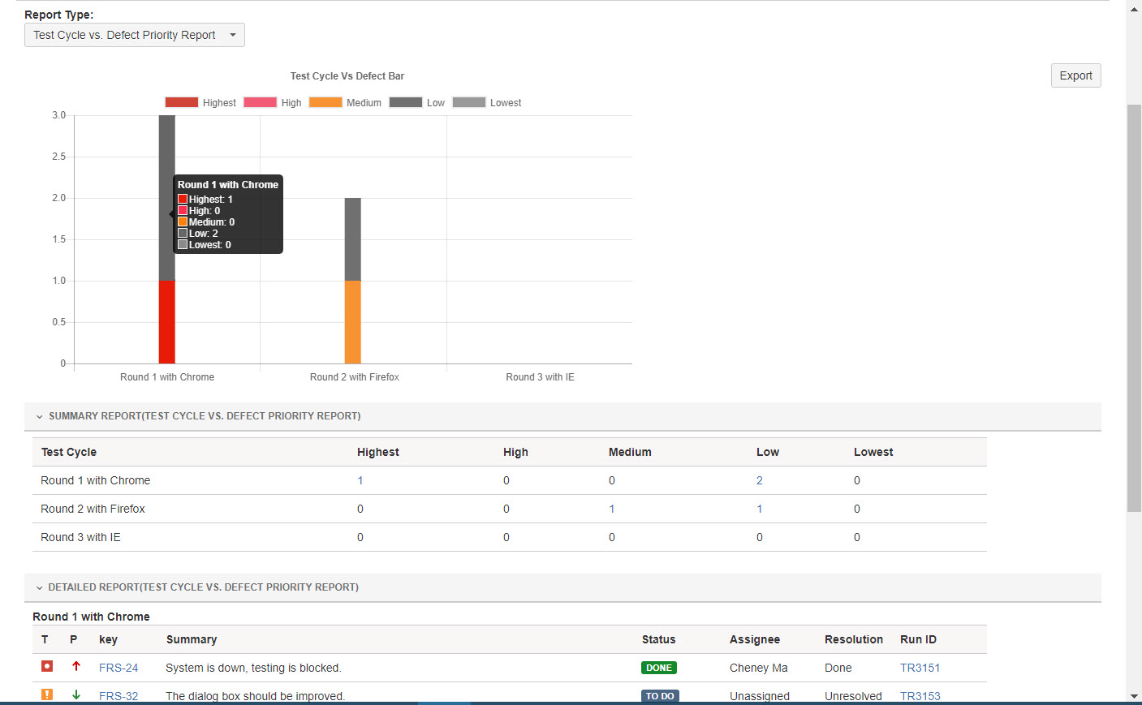
Task: Collapse the Detailed Report section
Action: [39, 587]
